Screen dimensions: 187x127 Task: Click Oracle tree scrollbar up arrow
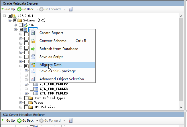click(181, 16)
